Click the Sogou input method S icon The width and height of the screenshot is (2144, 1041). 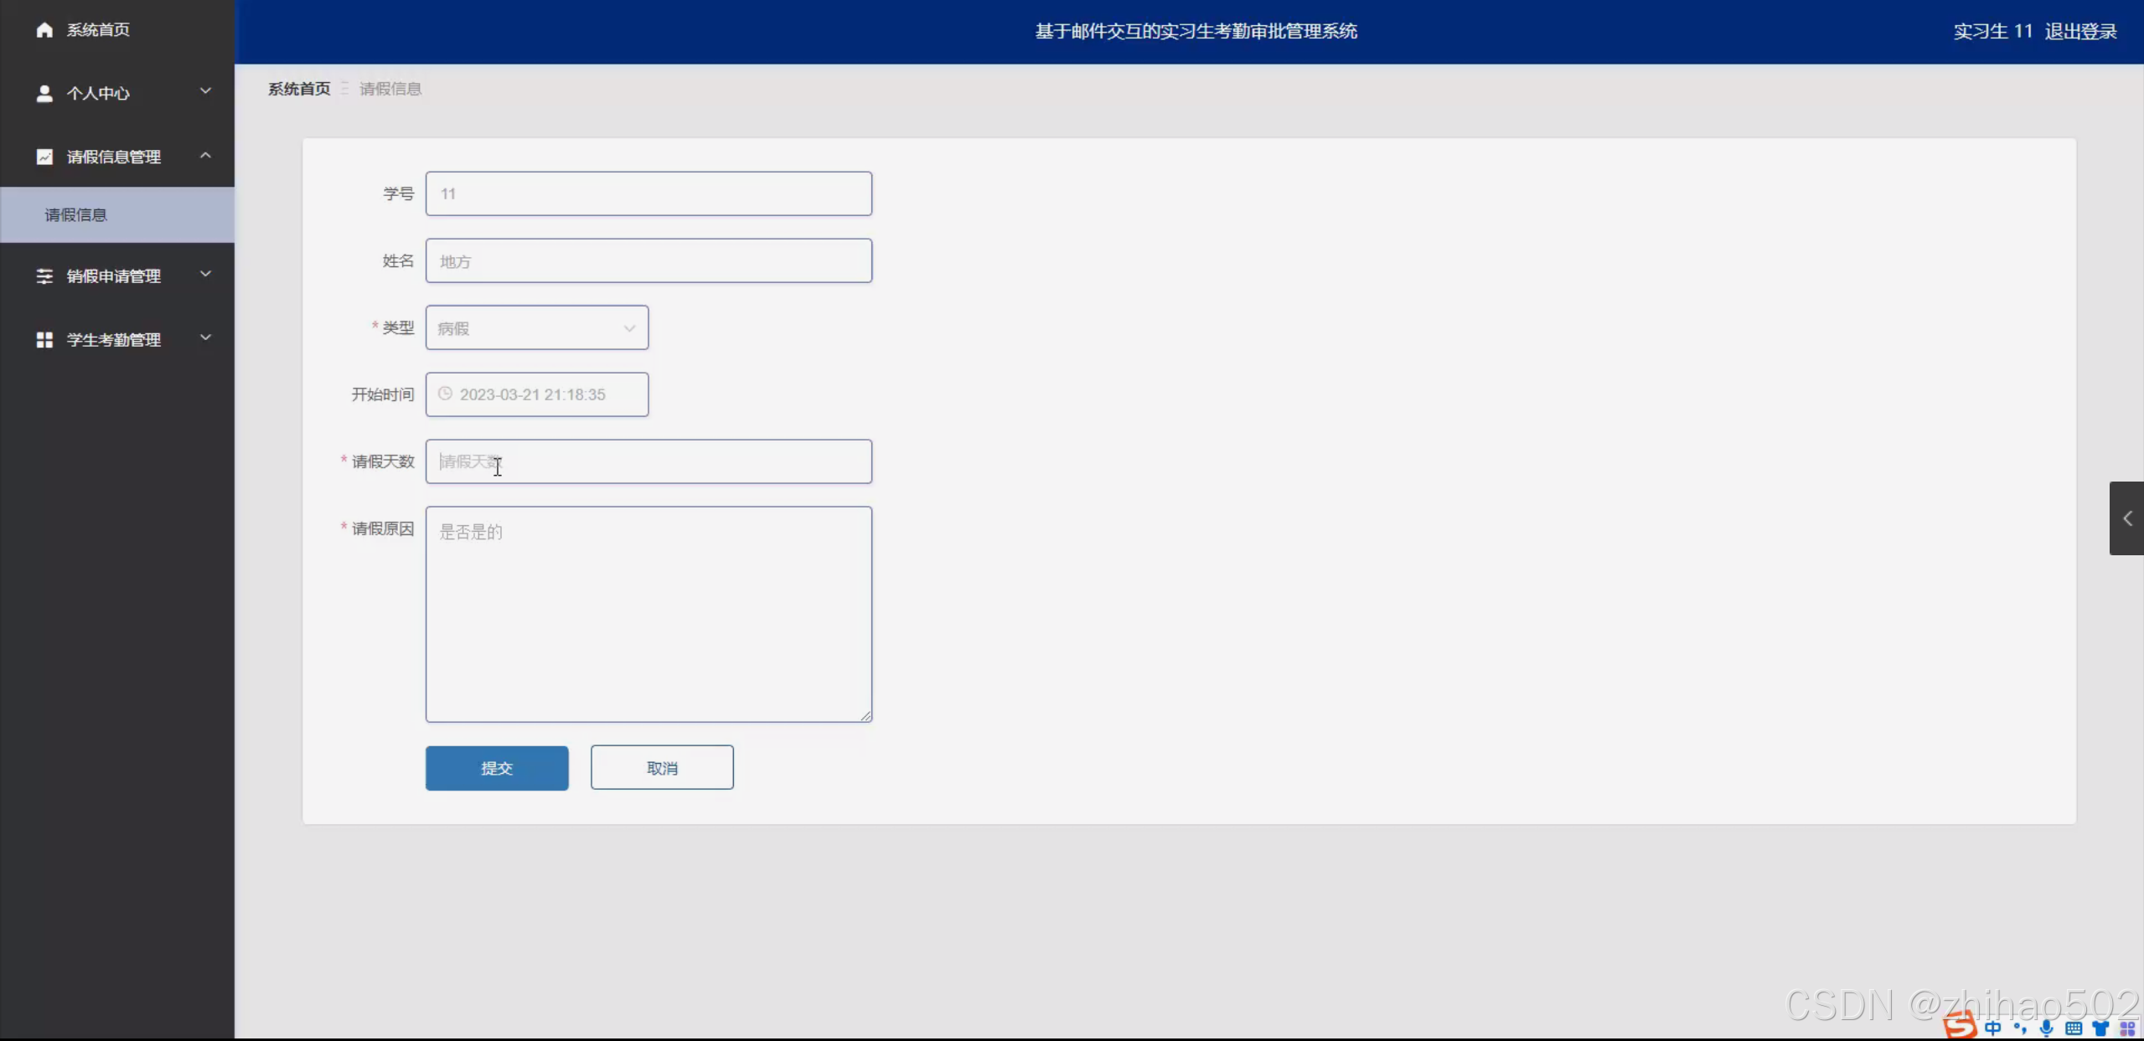[x=1960, y=1026]
